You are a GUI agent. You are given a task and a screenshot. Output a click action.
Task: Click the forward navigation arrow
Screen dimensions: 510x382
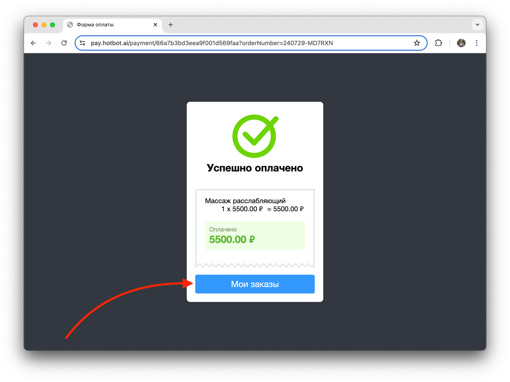click(49, 43)
